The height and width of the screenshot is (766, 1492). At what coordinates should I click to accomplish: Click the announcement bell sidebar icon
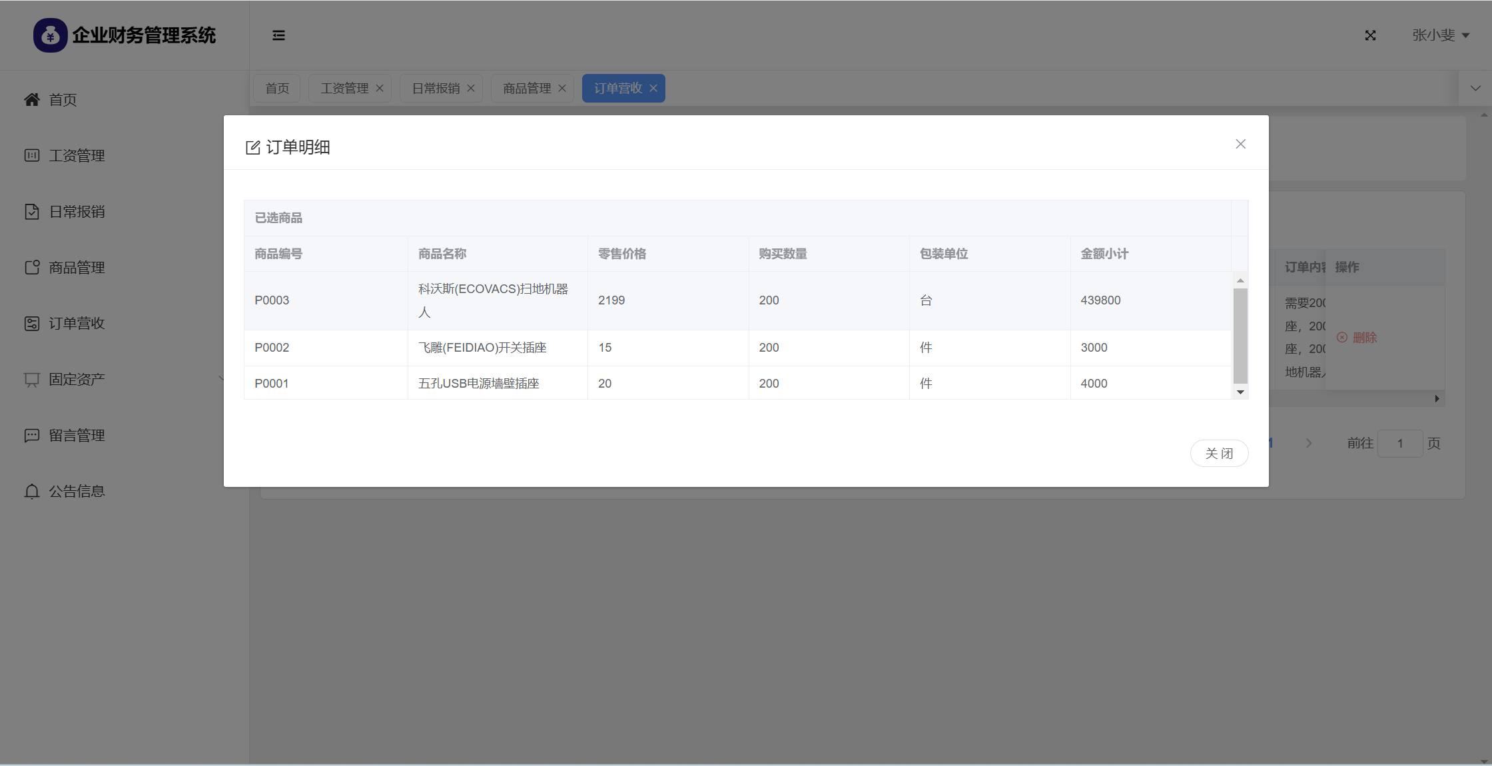[x=32, y=491]
